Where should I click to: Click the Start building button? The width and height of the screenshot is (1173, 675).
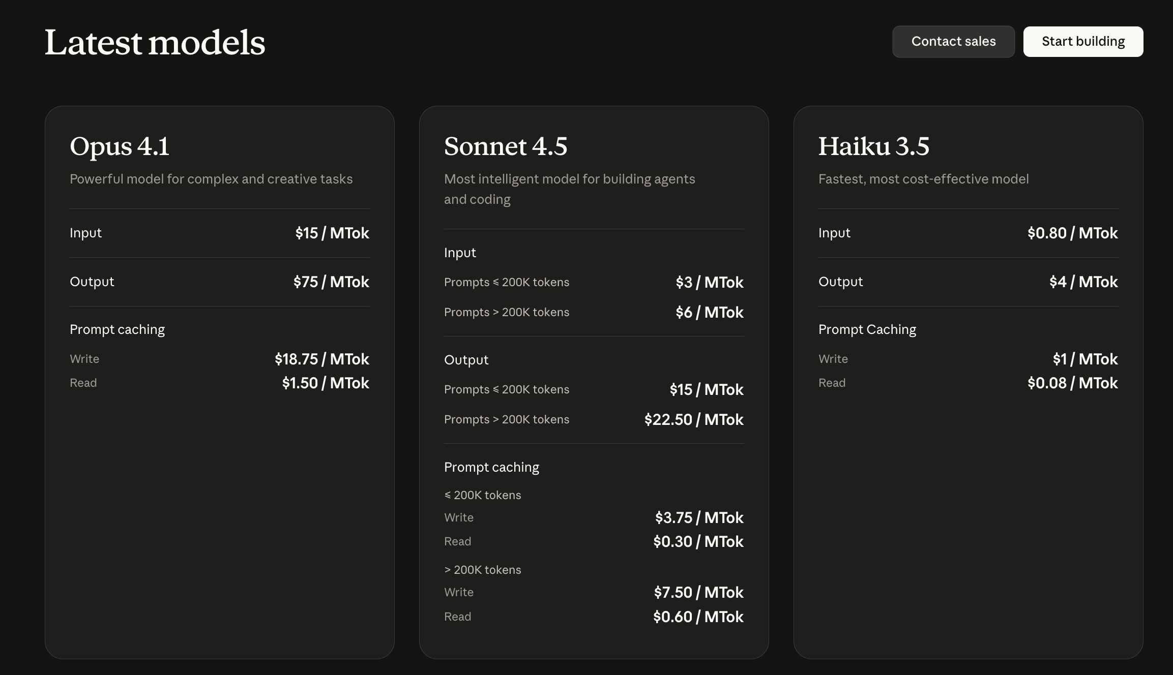1083,42
